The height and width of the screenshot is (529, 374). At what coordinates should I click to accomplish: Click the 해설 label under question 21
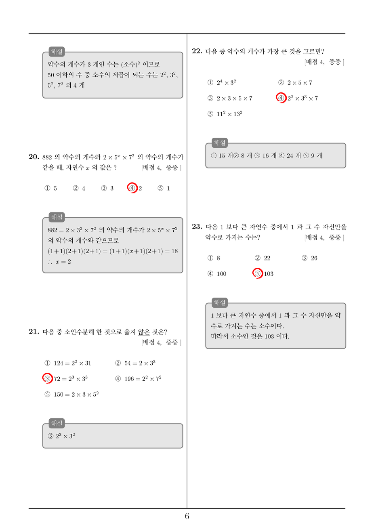click(x=57, y=423)
